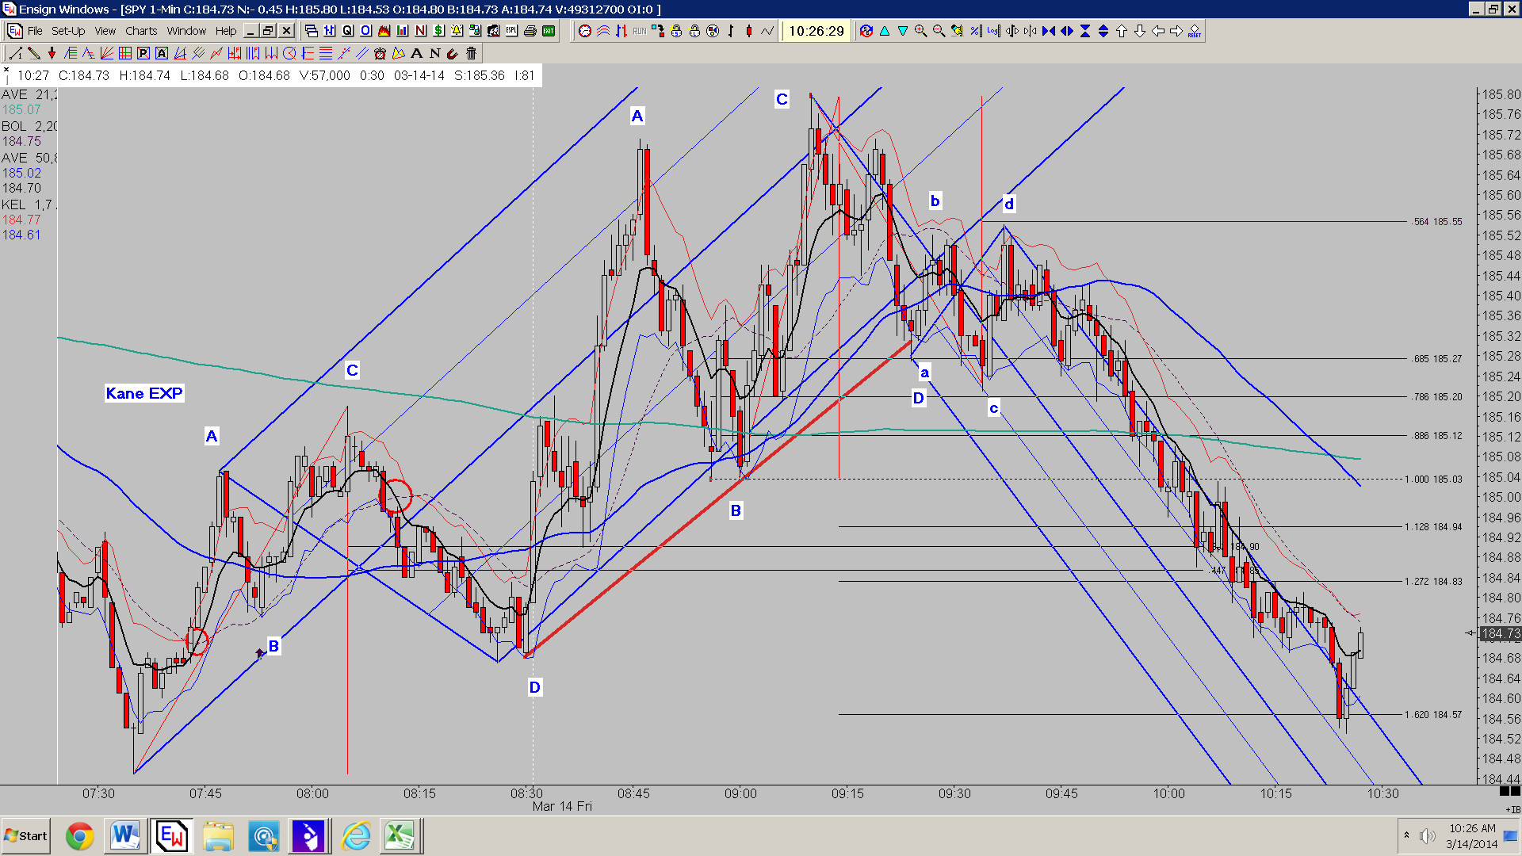Image resolution: width=1522 pixels, height=856 pixels.
Task: Switch chart to bar style
Action: 731,31
